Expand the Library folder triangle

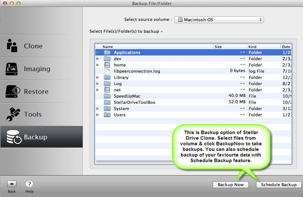[x=98, y=77]
